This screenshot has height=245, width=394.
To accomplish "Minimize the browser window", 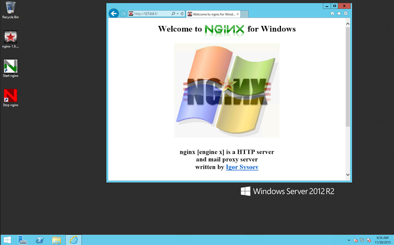I will tap(327, 6).
